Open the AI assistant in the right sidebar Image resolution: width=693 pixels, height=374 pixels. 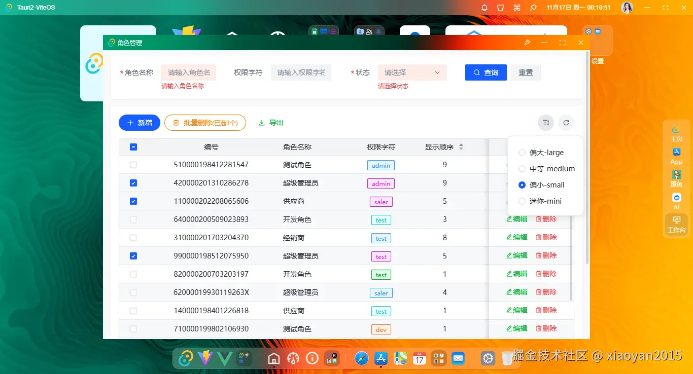click(x=676, y=200)
